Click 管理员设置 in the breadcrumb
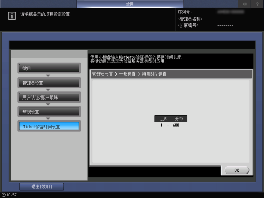 [x=103, y=74]
